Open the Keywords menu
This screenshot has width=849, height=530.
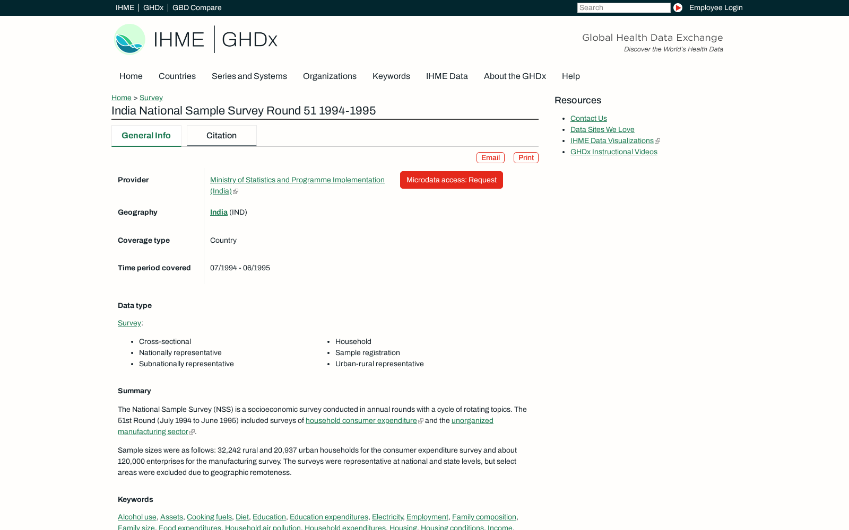[x=391, y=76]
